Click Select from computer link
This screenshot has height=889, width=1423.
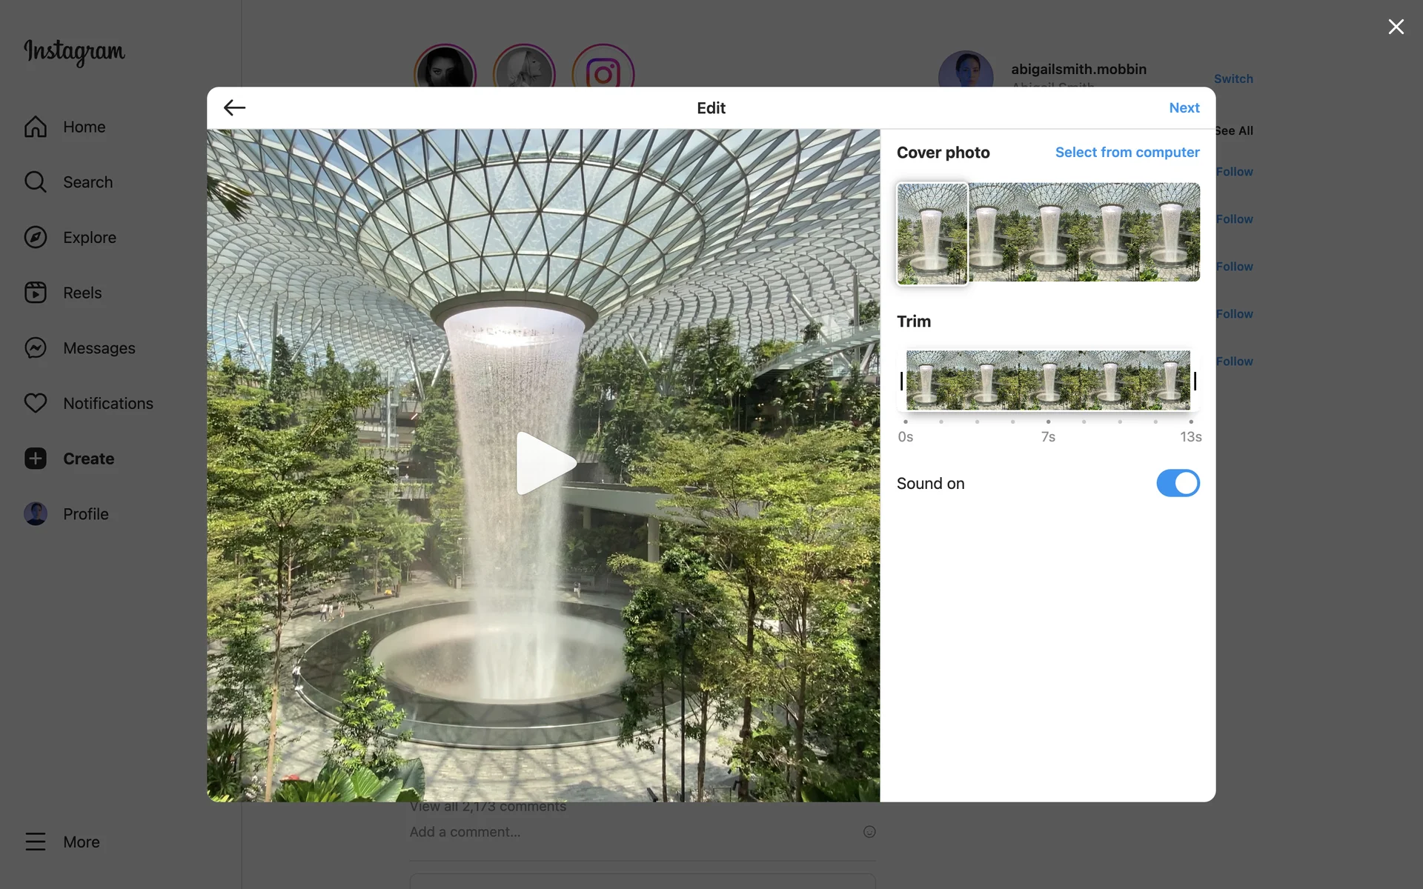pyautogui.click(x=1127, y=152)
